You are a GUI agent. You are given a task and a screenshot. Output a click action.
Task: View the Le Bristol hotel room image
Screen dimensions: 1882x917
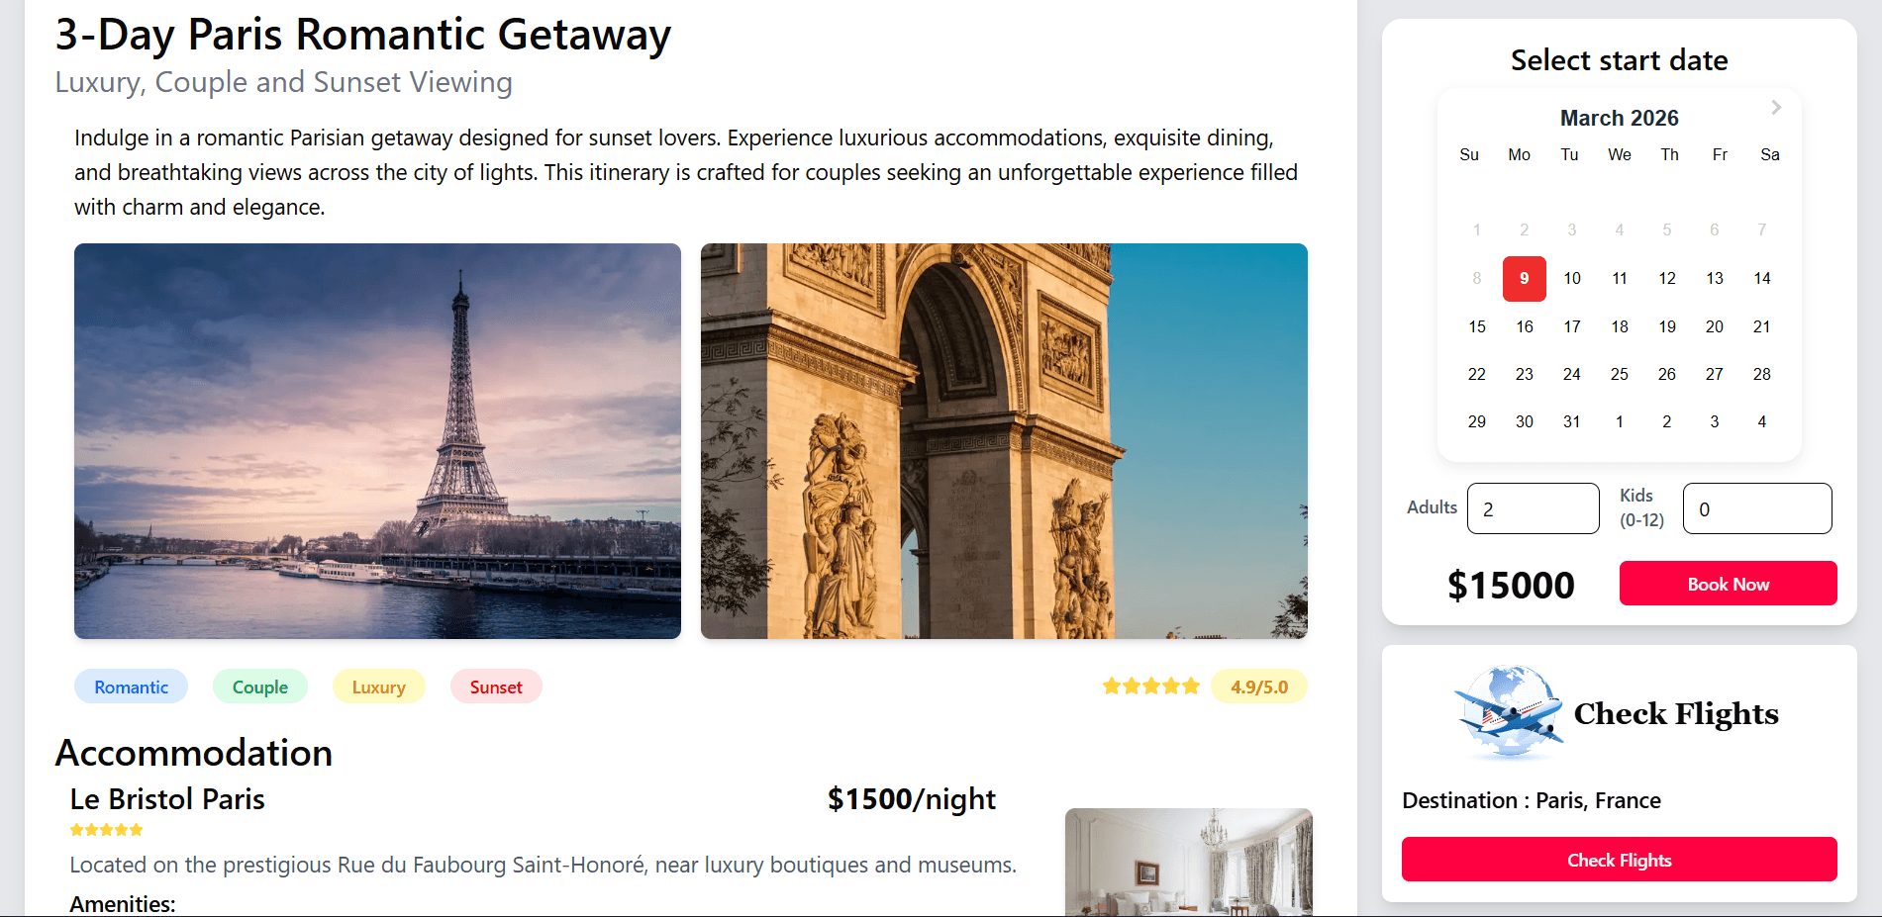[1188, 862]
